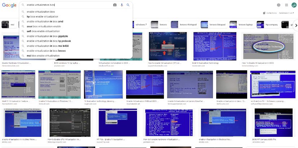
Task: Filter by the 'lenovo laptop' chip
Action: 242,25
